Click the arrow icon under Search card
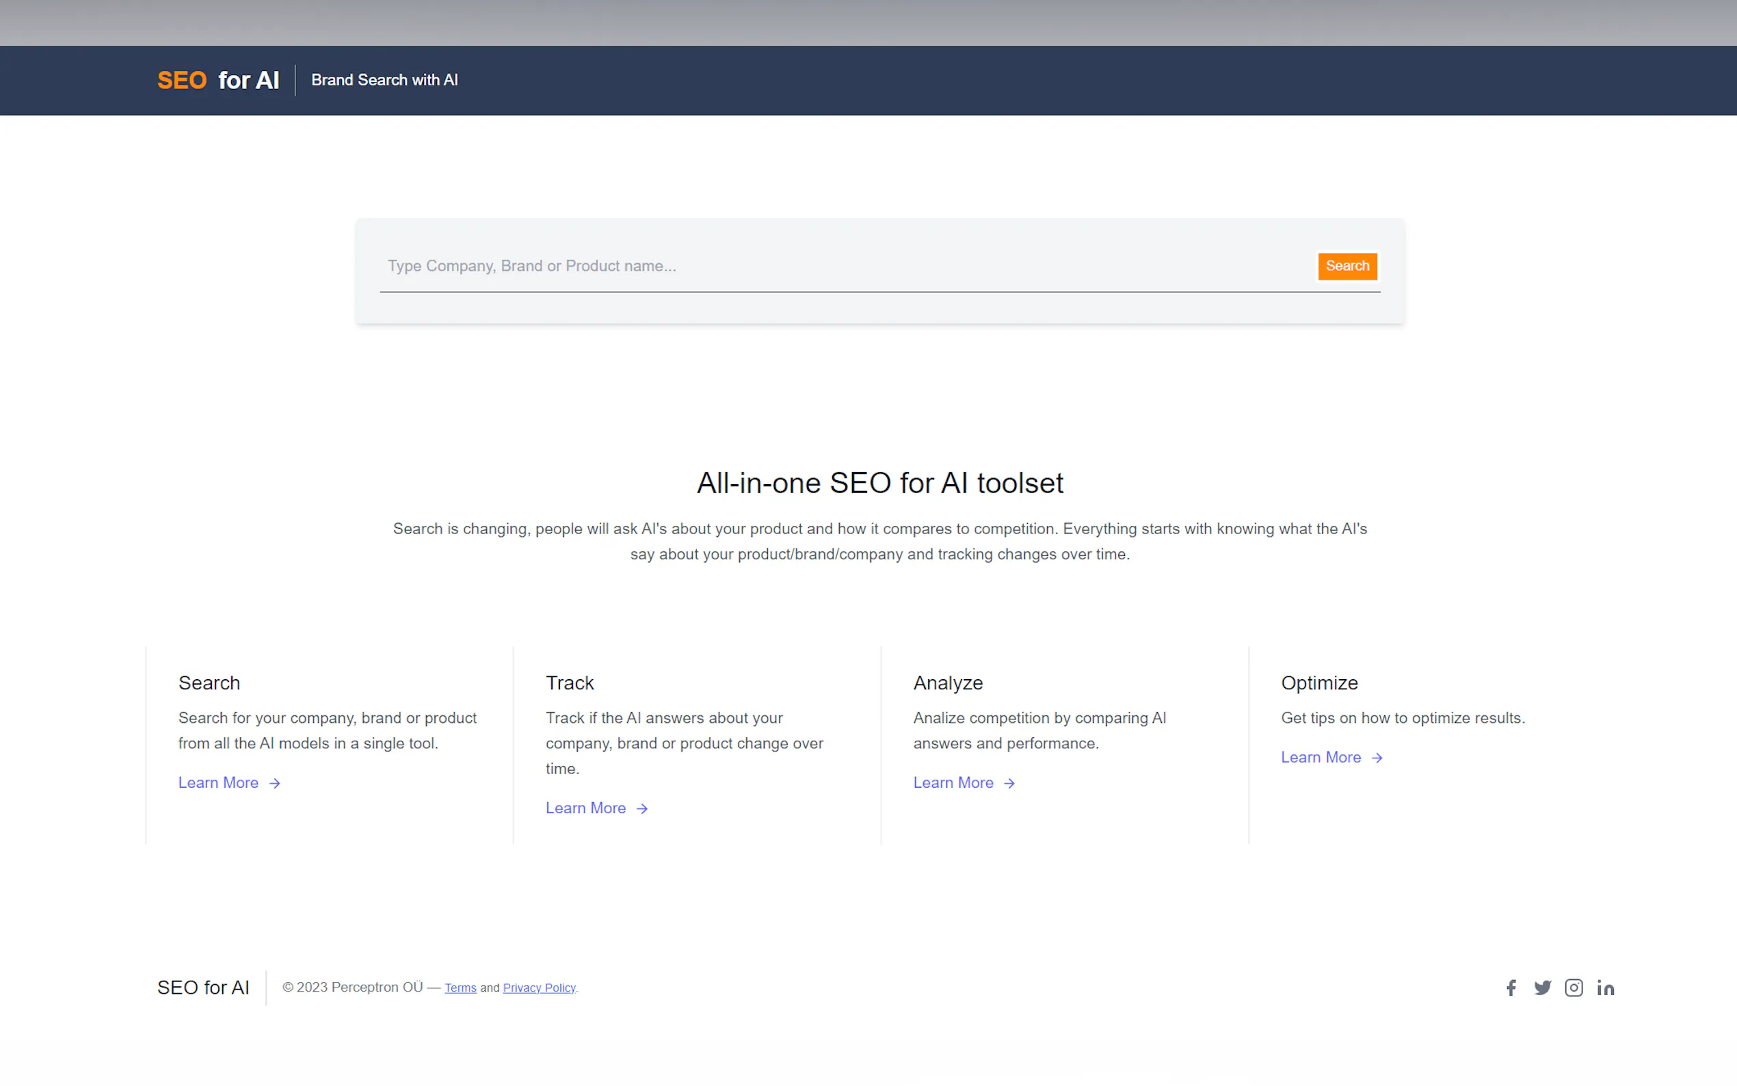The image size is (1737, 1086). tap(274, 783)
